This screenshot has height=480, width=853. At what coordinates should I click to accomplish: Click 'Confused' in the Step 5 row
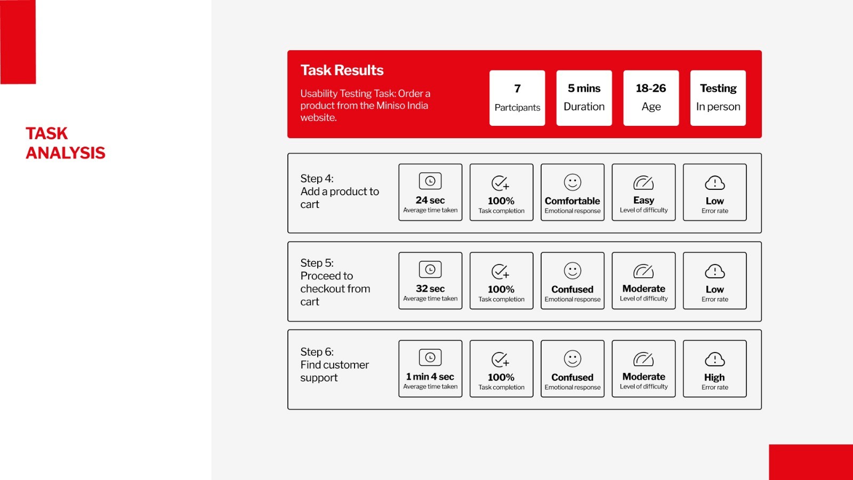pyautogui.click(x=573, y=290)
